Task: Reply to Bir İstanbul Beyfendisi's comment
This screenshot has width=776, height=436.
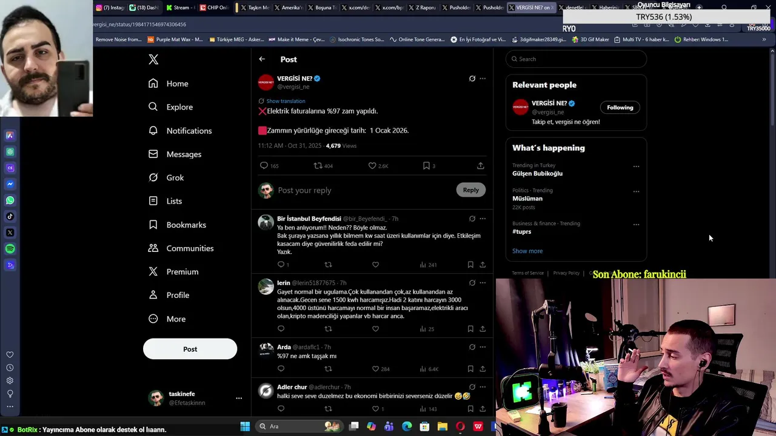Action: [x=281, y=265]
